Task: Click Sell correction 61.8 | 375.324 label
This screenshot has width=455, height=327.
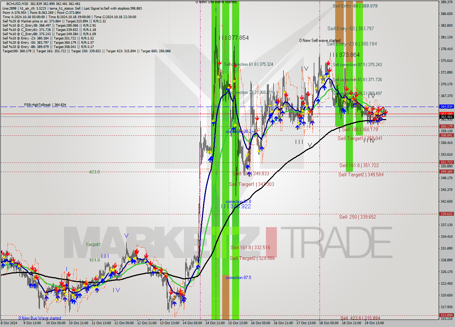Action: (x=248, y=64)
